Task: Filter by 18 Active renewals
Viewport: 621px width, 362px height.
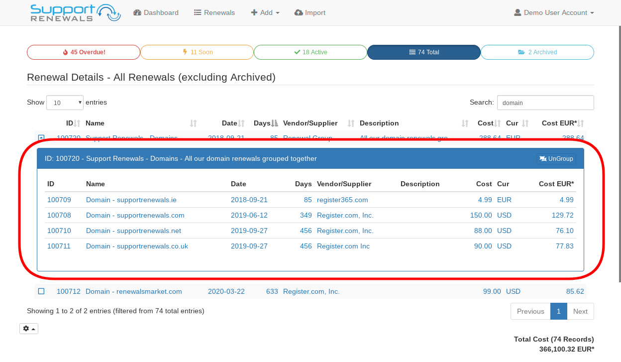Action: pyautogui.click(x=310, y=52)
